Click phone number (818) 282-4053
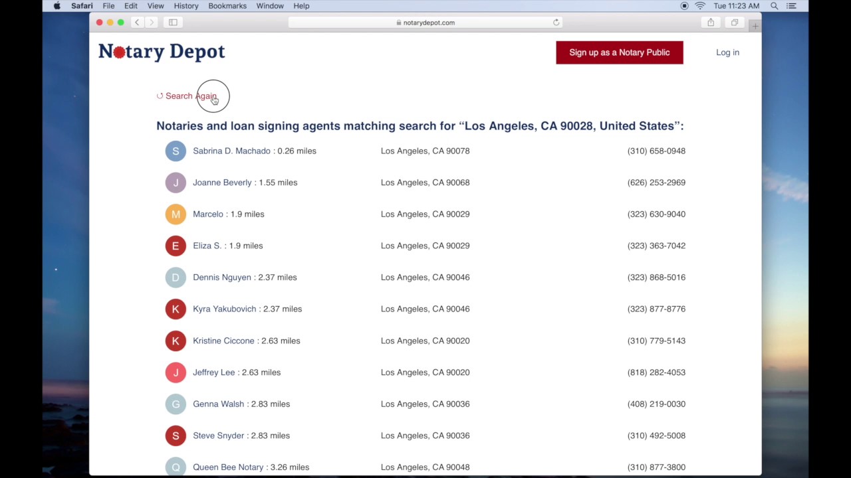The width and height of the screenshot is (851, 478). click(656, 372)
